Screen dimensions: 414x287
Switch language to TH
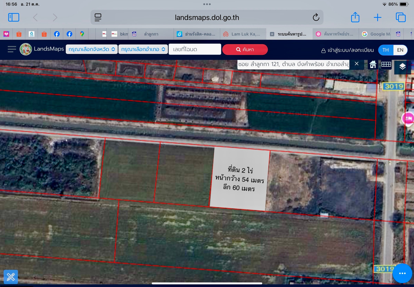tap(386, 50)
